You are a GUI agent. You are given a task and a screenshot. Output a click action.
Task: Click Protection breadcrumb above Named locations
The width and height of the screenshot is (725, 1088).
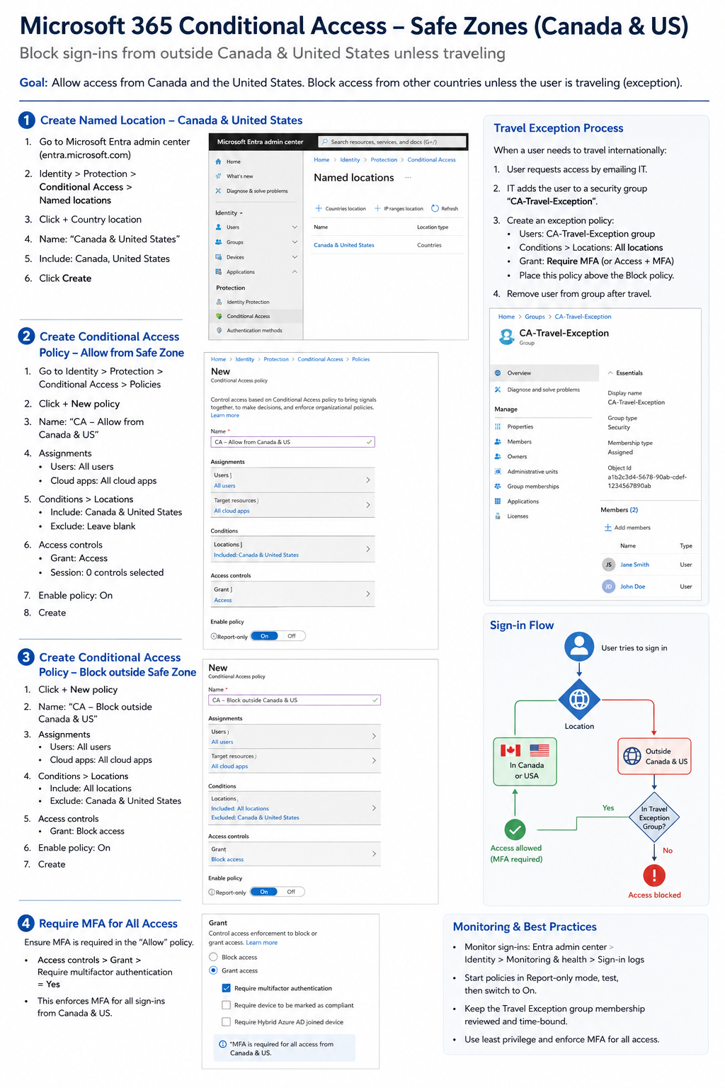[384, 160]
